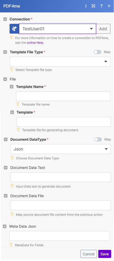Focus the Meta Data Json input
This screenshot has width=114, height=261.
point(60,236)
